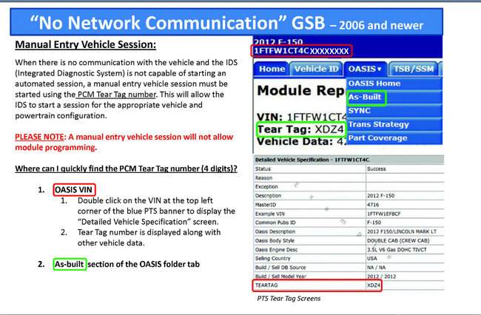Click the underlined PCM Tear Tag number text
This screenshot has height=315, width=481.
click(117, 95)
